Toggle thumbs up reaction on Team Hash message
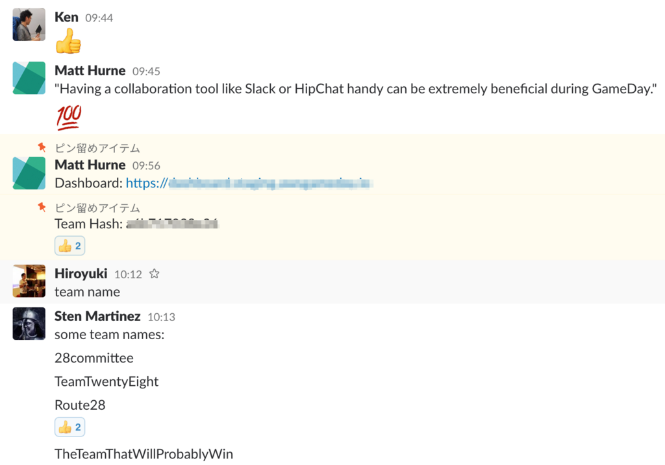Image resolution: width=665 pixels, height=465 pixels. [70, 246]
